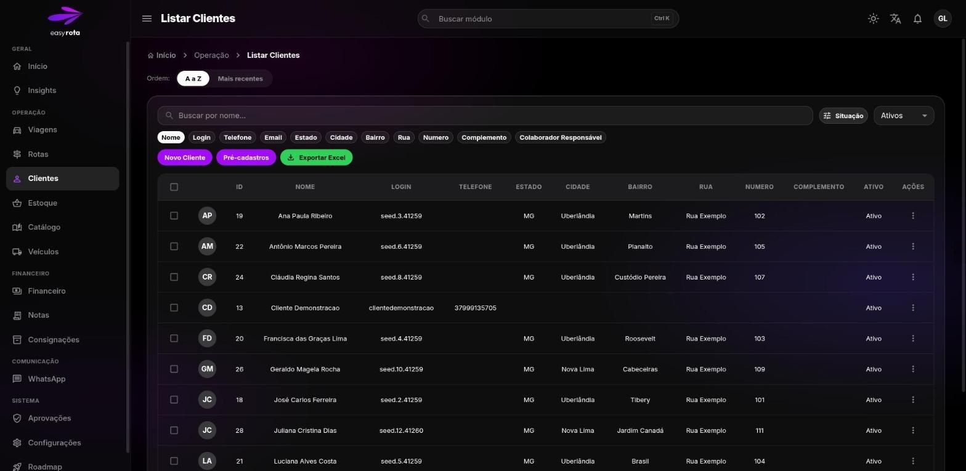Open actions menu for Geraldo Magela Rocha
This screenshot has height=471, width=966.
pos(913,369)
